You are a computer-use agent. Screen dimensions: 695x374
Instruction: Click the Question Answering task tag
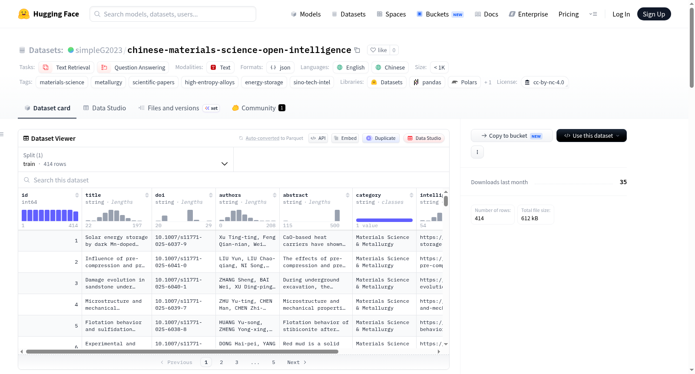[x=133, y=67]
